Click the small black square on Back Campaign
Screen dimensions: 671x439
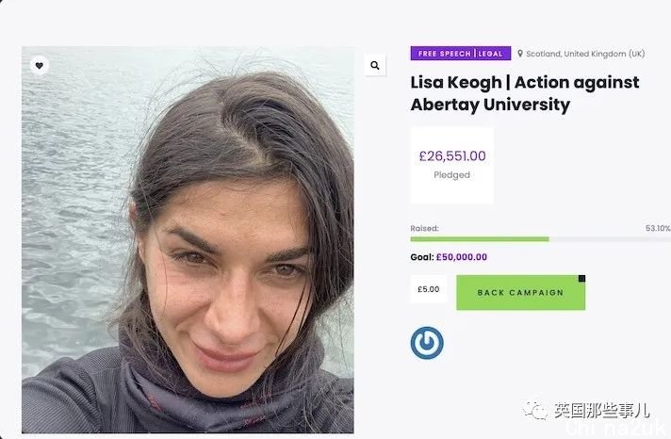point(581,279)
